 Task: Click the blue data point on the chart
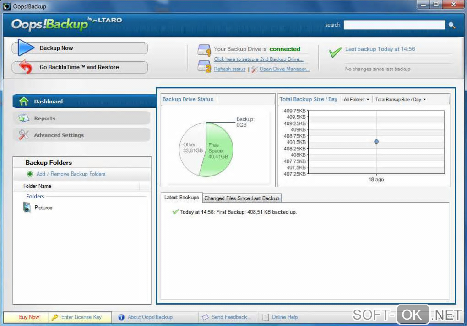(x=376, y=142)
